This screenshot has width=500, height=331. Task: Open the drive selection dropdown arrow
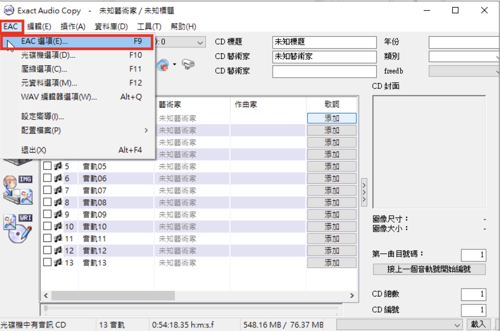pyautogui.click(x=200, y=42)
